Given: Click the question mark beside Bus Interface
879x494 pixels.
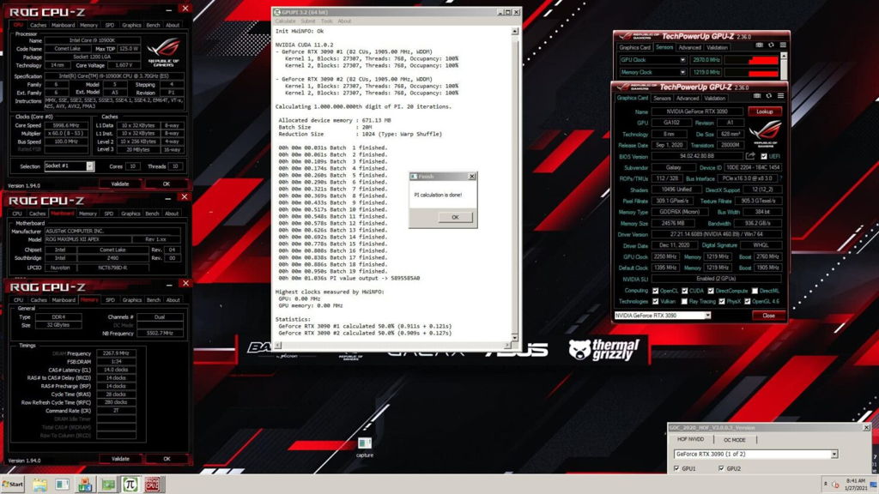Looking at the screenshot, I should pos(781,178).
